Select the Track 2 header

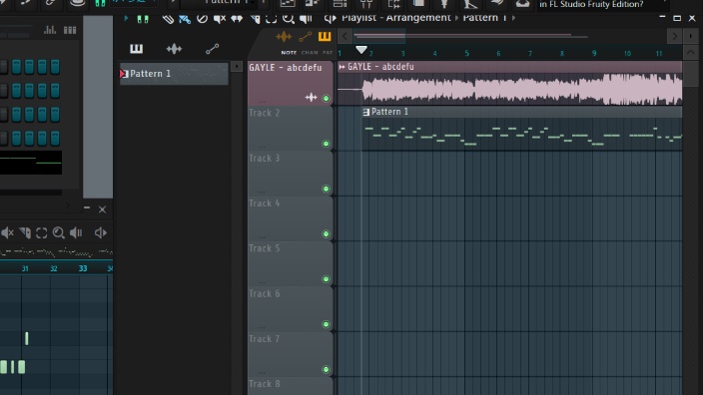point(290,128)
